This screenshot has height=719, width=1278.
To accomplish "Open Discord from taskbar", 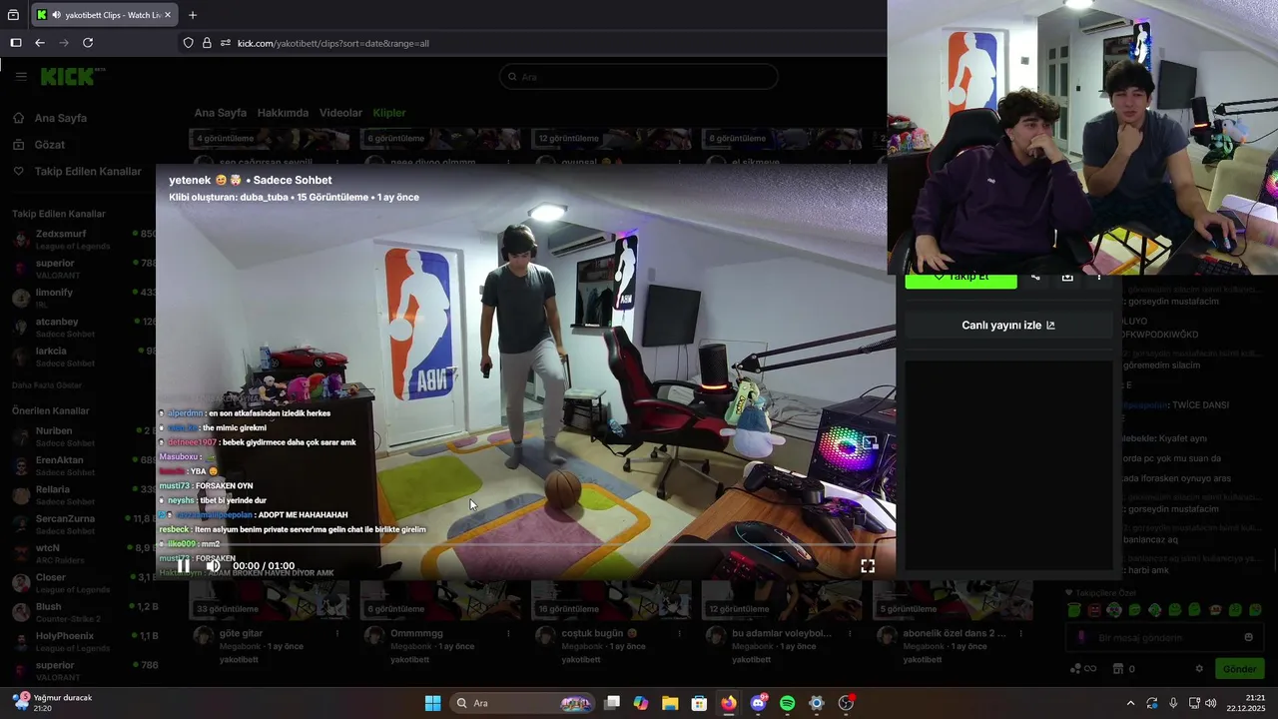I will tap(758, 703).
